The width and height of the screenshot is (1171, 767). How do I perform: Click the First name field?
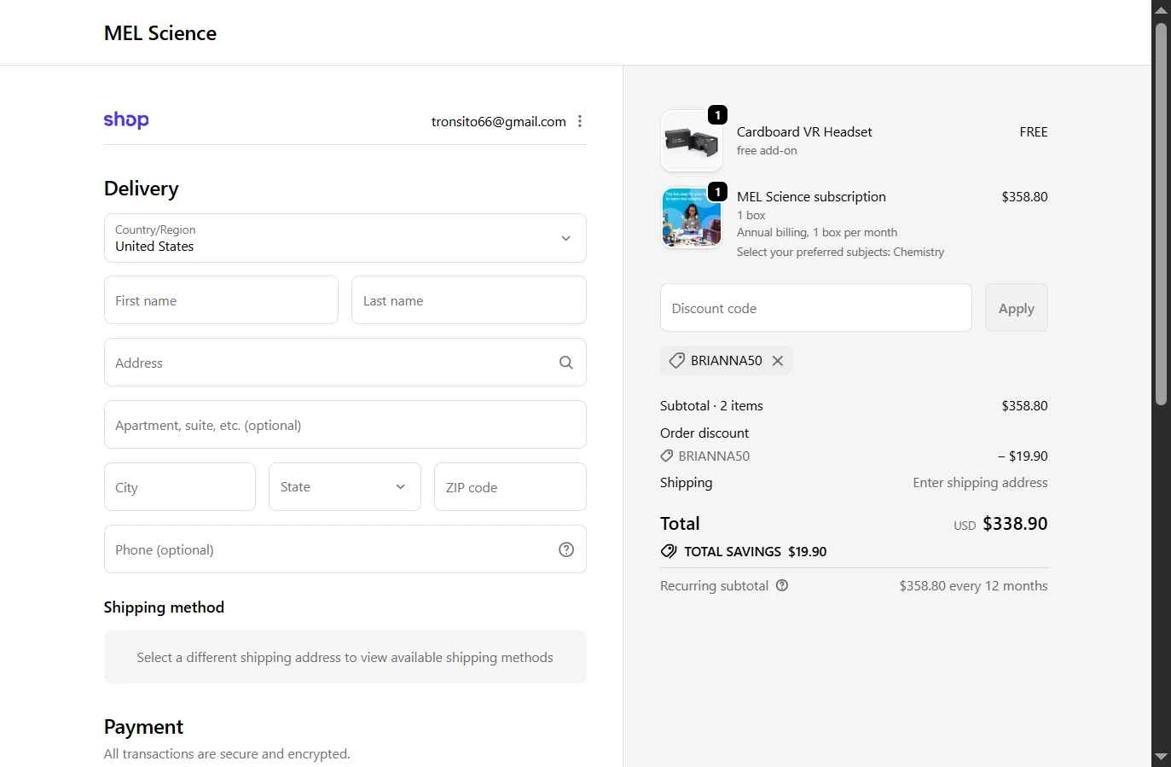coord(221,299)
